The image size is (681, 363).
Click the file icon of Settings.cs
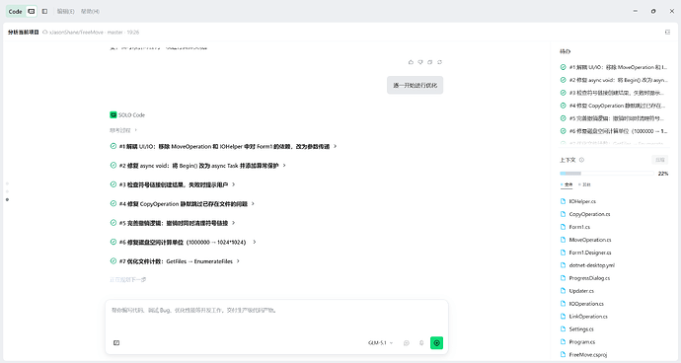pos(564,329)
